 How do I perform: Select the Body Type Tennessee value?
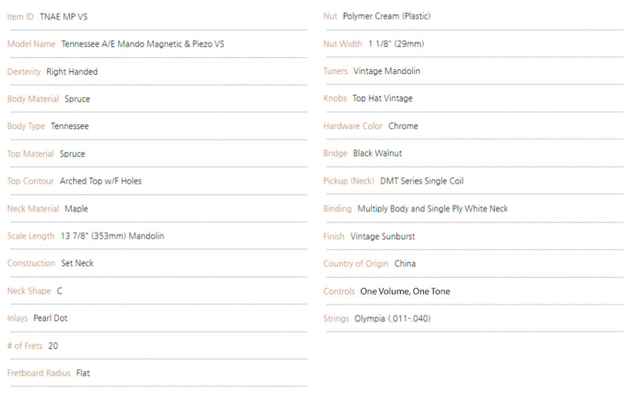click(x=70, y=126)
